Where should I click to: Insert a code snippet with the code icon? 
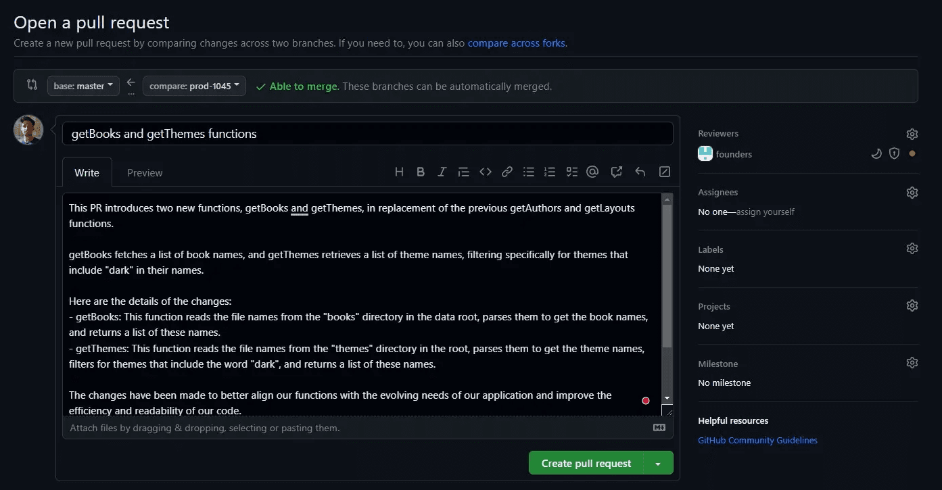pyautogui.click(x=485, y=172)
